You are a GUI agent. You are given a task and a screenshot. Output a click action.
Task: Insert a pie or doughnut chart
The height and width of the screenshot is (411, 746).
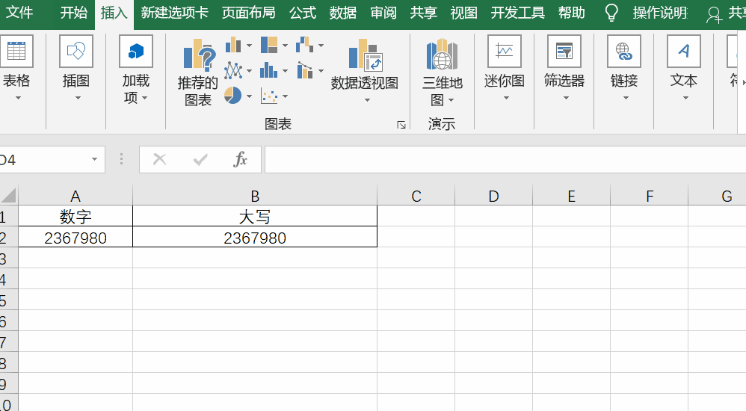[x=232, y=96]
